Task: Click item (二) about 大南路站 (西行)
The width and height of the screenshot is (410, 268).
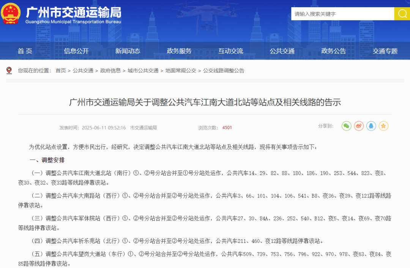Action: tap(205, 200)
